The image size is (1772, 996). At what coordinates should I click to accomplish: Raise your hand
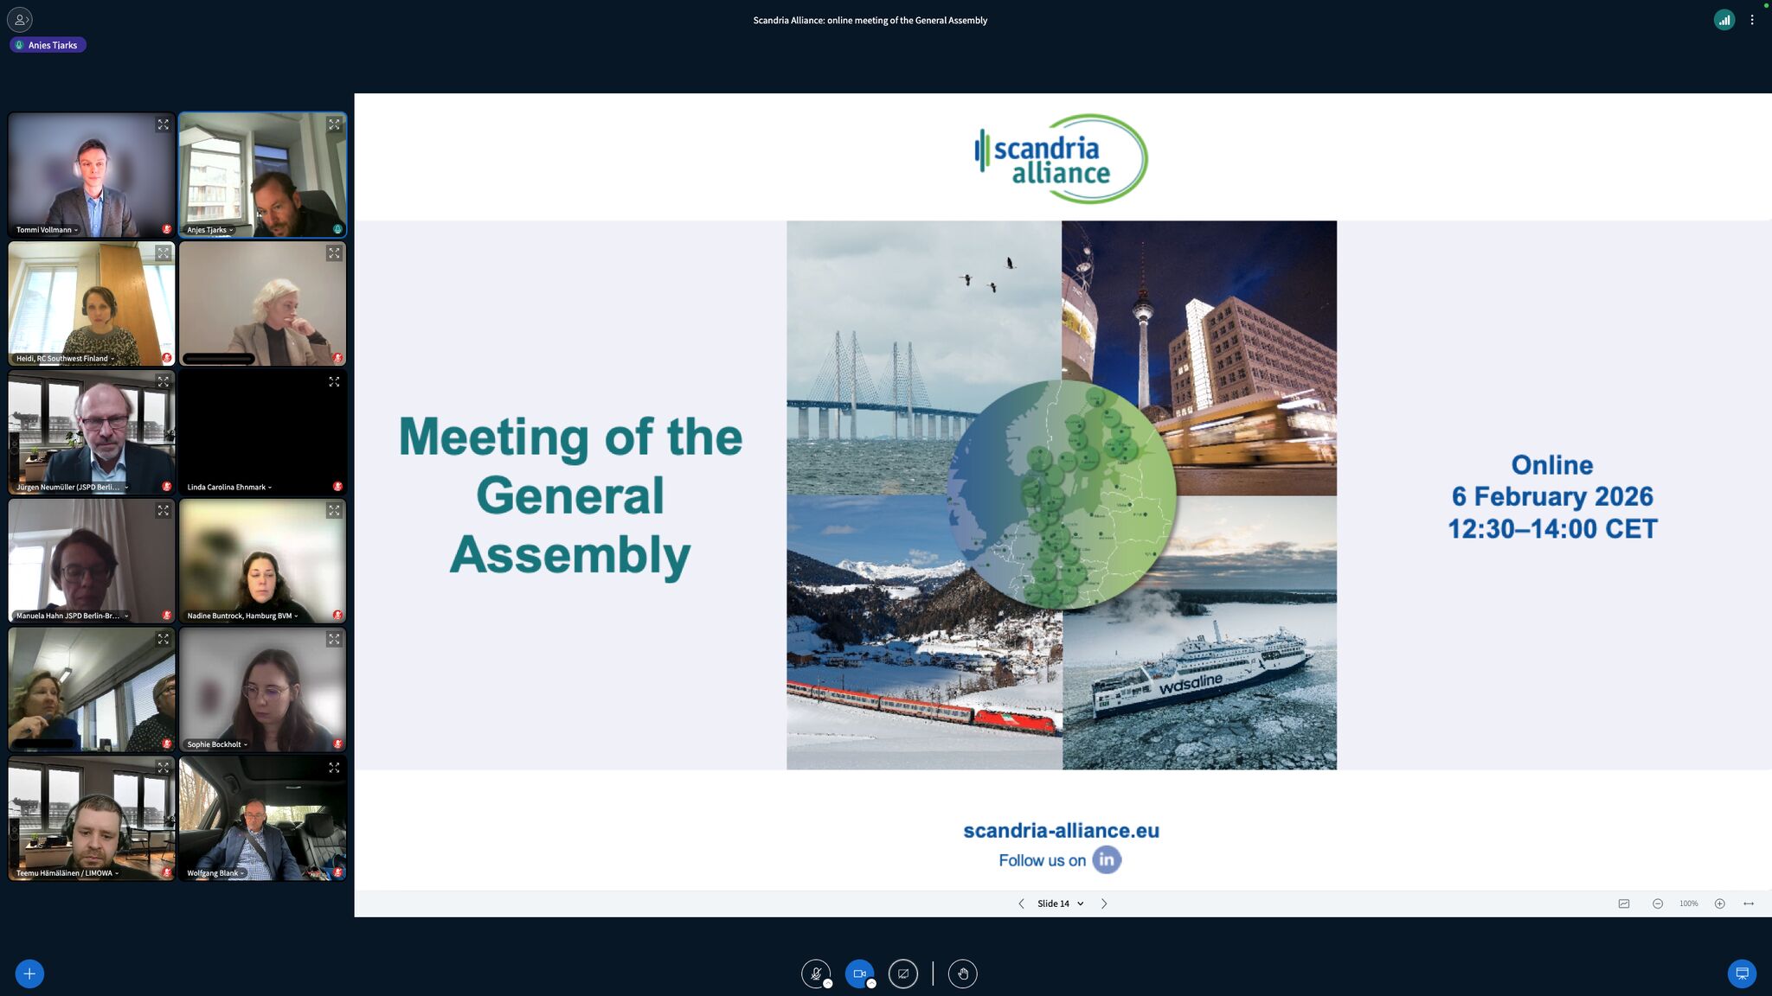[962, 974]
